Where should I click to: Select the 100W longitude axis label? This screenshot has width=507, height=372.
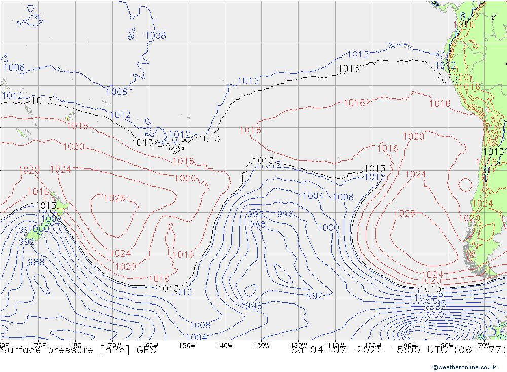tap(373, 346)
